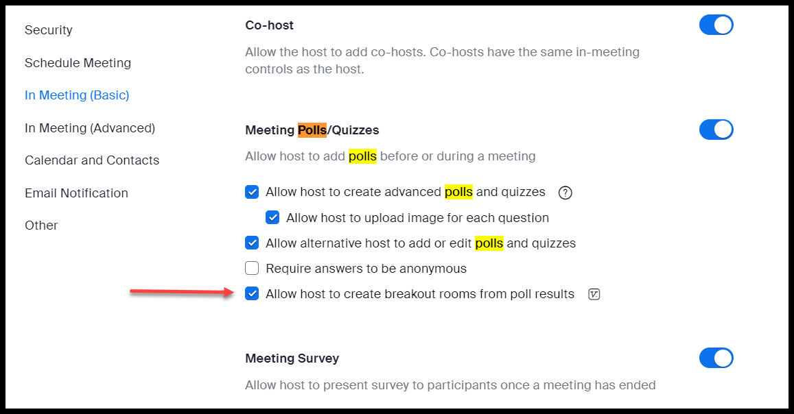The width and height of the screenshot is (794, 414).
Task: Open the help tooltip beside advanced polls setting
Action: 565,193
